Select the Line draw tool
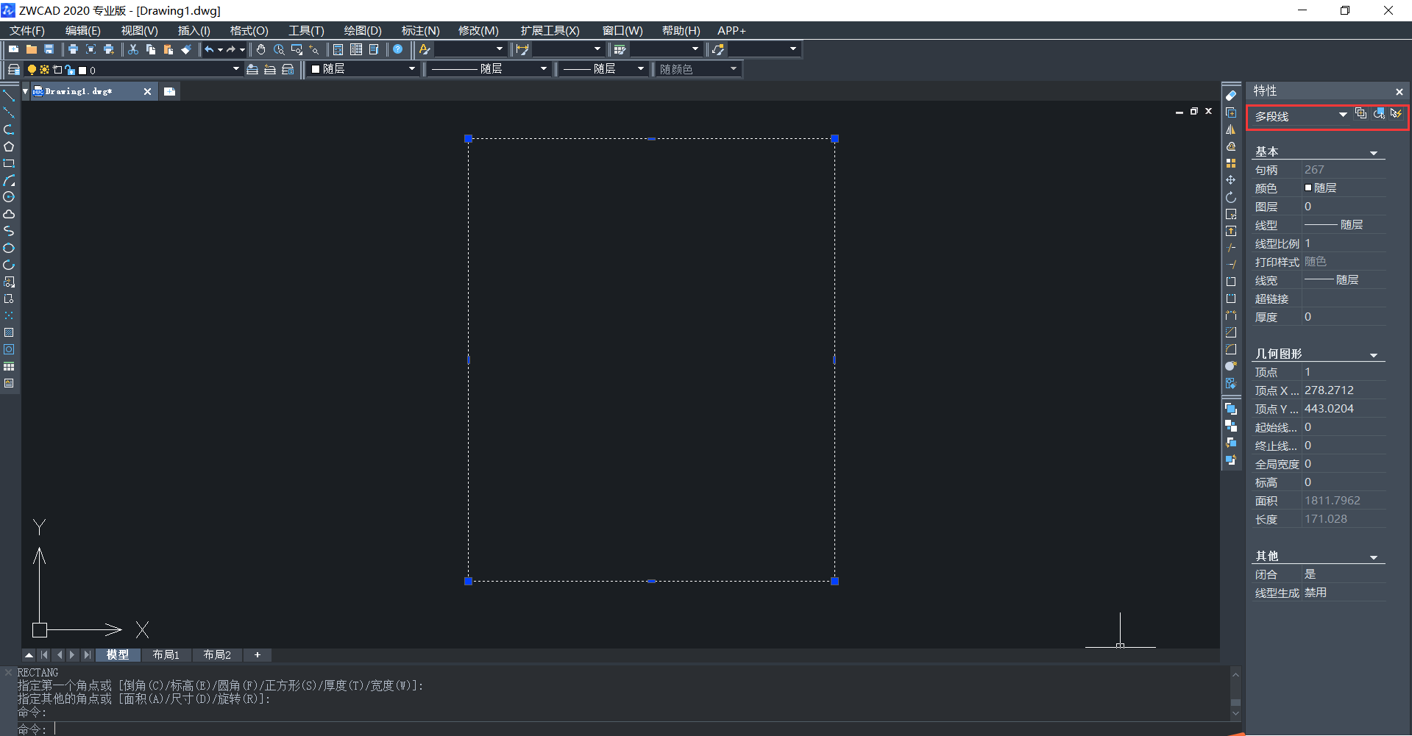 click(x=9, y=96)
